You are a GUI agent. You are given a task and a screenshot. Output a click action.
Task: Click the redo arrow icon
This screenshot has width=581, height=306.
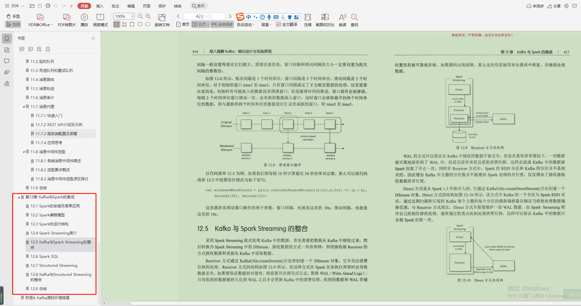click(x=63, y=6)
